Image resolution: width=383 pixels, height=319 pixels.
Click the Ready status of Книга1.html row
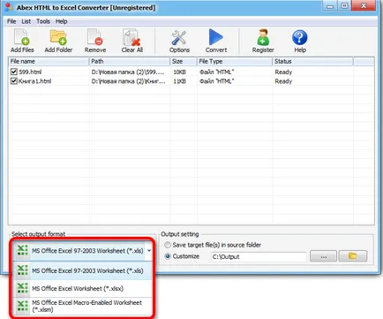pos(283,81)
